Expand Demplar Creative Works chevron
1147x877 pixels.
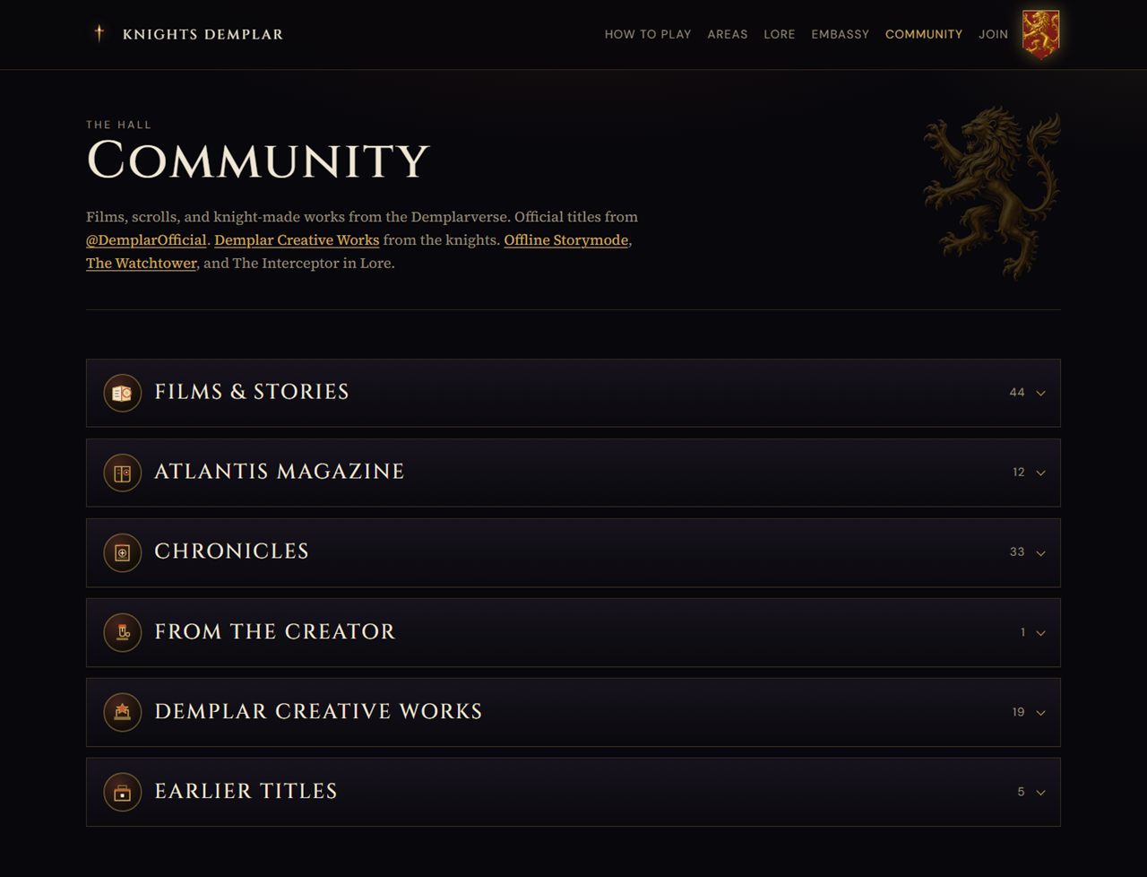(x=1040, y=712)
